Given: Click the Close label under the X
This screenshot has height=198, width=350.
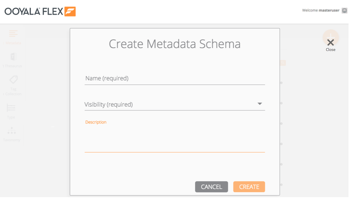Looking at the screenshot, I should [x=330, y=50].
